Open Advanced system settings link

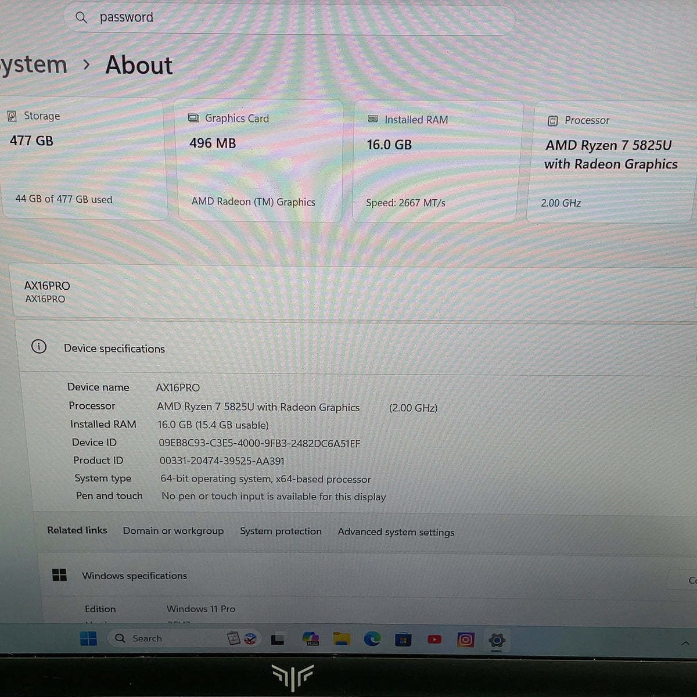396,532
